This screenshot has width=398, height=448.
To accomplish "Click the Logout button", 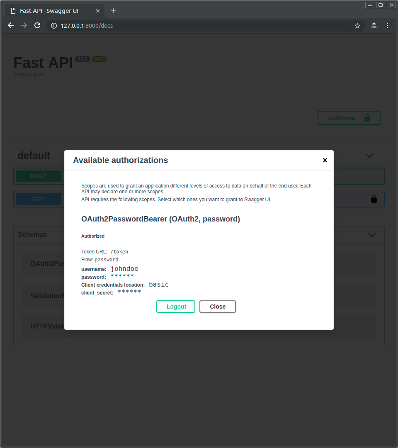I will tap(176, 307).
